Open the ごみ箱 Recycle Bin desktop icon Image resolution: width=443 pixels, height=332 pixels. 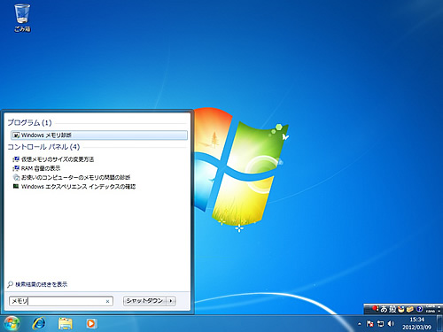click(22, 18)
